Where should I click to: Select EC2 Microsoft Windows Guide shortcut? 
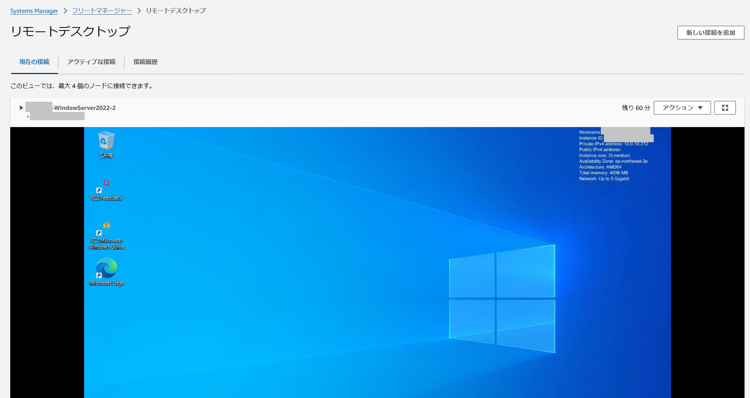pyautogui.click(x=107, y=236)
